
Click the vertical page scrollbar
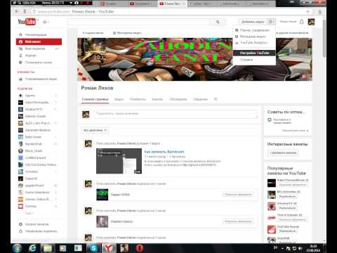(324, 38)
